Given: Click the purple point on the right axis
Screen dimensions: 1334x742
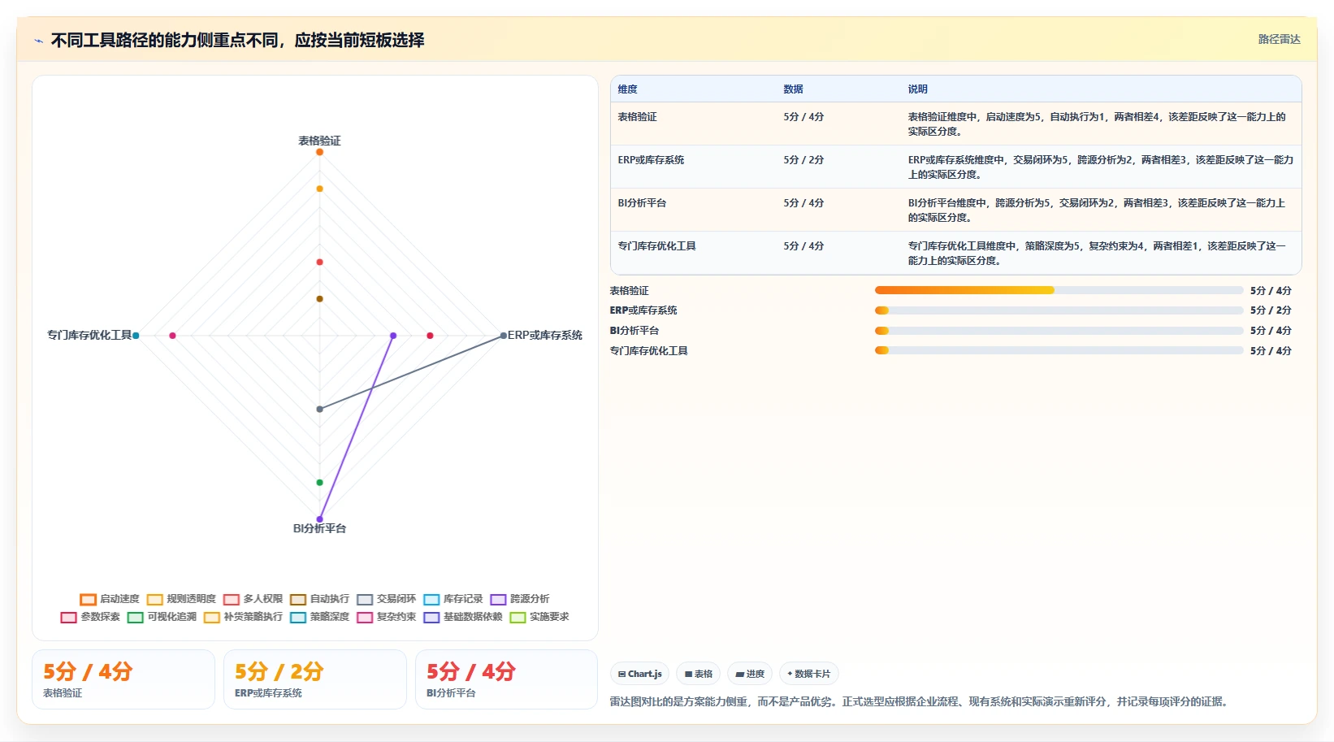Looking at the screenshot, I should click(393, 335).
